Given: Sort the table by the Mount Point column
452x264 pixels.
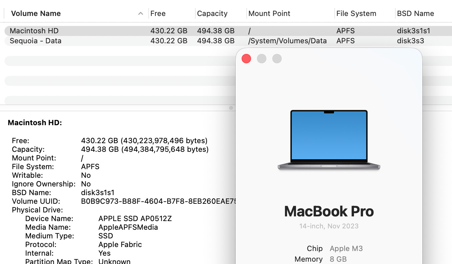Looking at the screenshot, I should coord(269,14).
